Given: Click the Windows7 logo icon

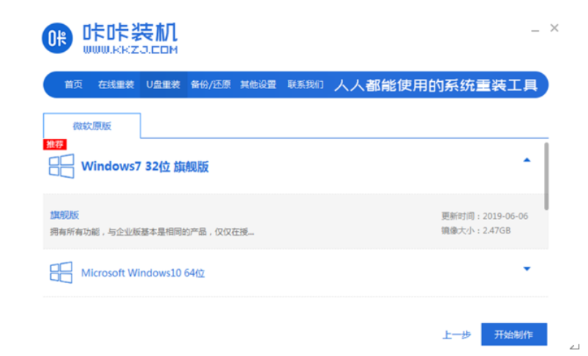Looking at the screenshot, I should pyautogui.click(x=61, y=166).
